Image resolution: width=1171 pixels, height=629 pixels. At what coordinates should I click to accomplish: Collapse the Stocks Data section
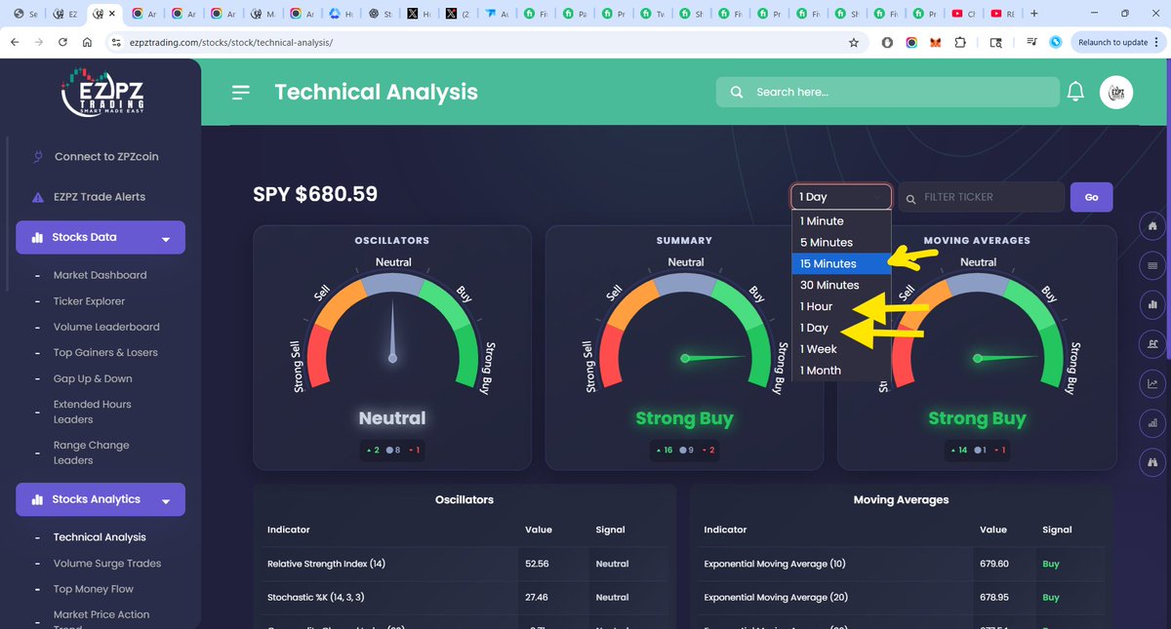click(101, 237)
